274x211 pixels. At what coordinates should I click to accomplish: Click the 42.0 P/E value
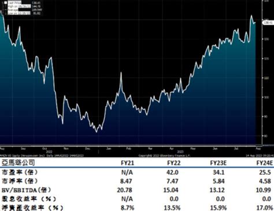point(172,172)
